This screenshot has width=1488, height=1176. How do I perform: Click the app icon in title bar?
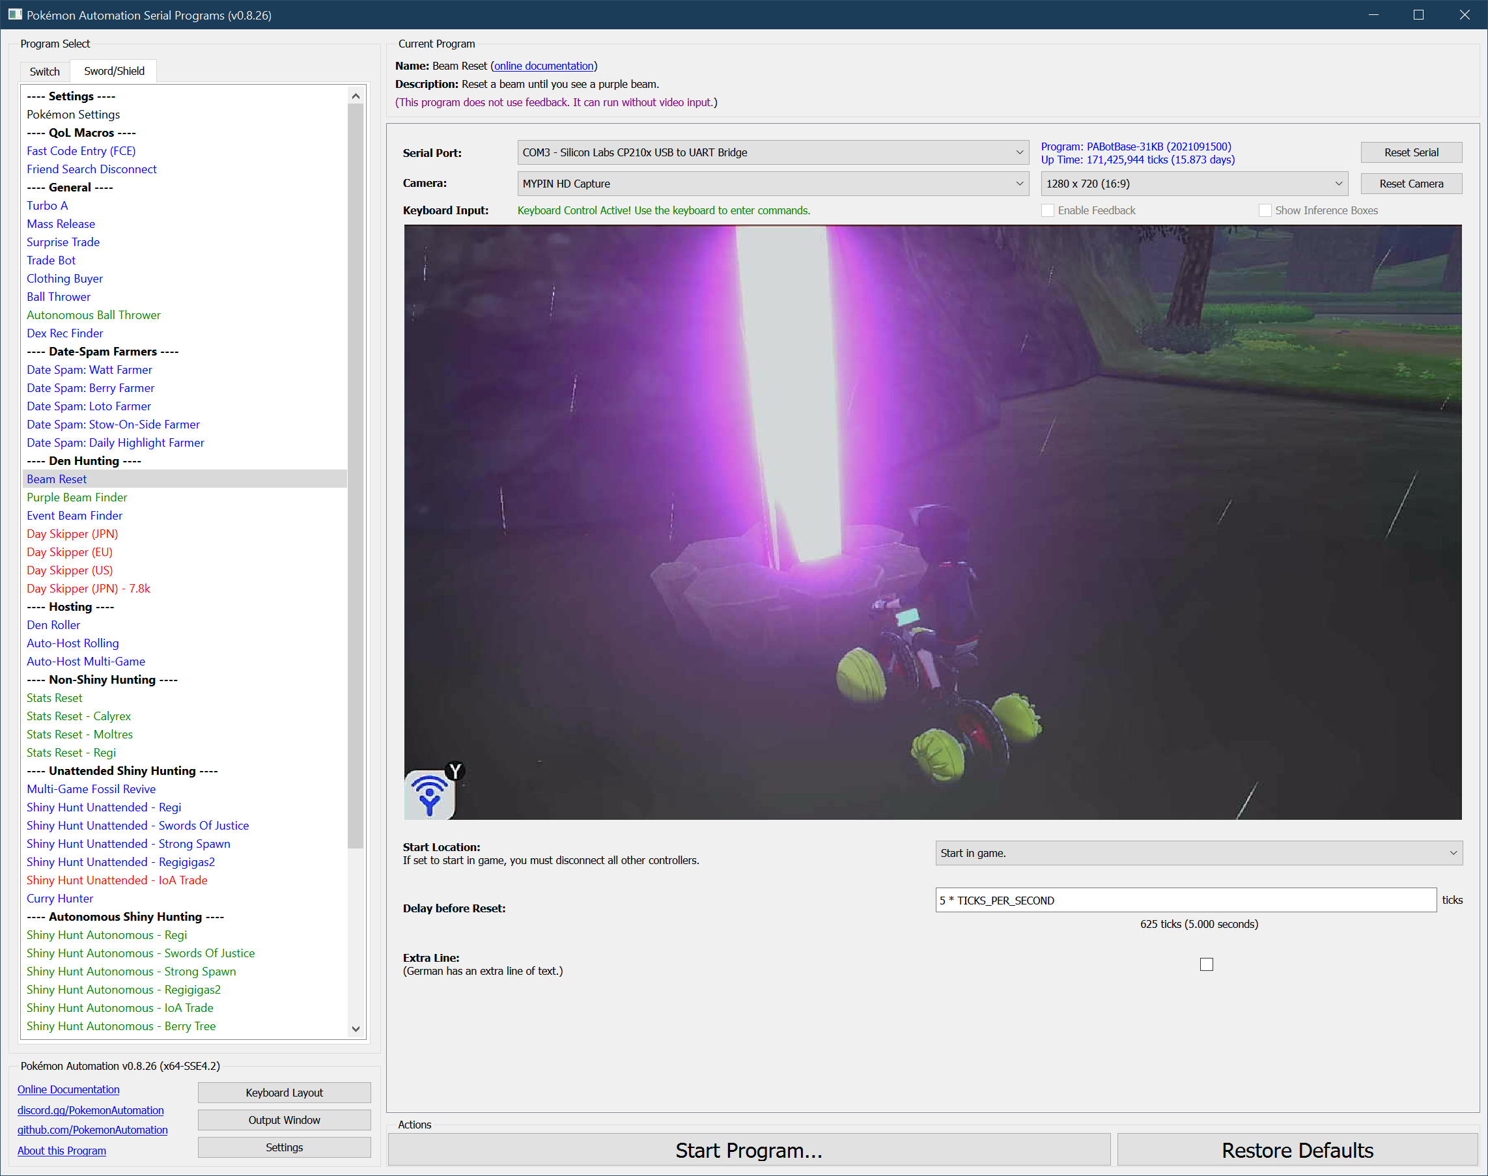(14, 14)
